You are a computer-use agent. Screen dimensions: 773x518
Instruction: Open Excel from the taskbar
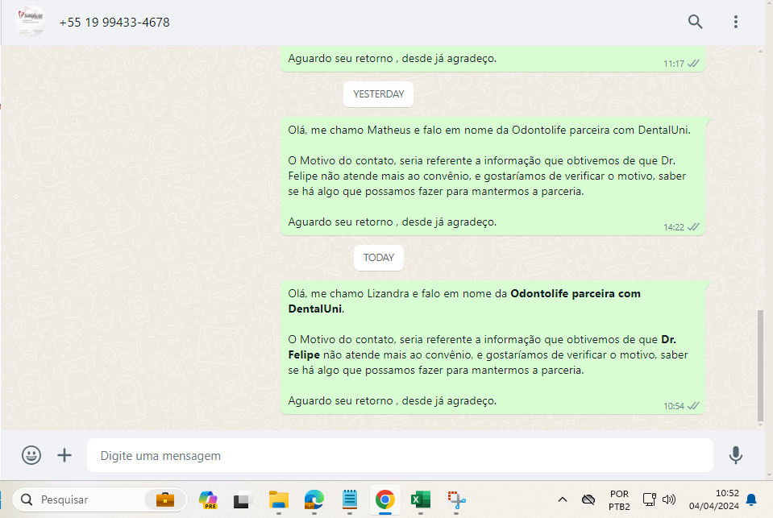coord(421,499)
